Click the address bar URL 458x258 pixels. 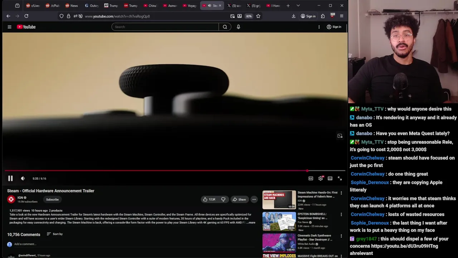pyautogui.click(x=117, y=16)
